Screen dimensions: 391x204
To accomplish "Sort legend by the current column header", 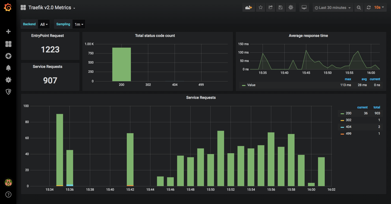I will [x=362, y=107].
